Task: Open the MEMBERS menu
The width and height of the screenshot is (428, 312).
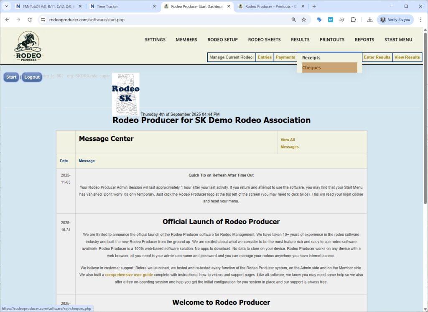Action: tap(186, 40)
